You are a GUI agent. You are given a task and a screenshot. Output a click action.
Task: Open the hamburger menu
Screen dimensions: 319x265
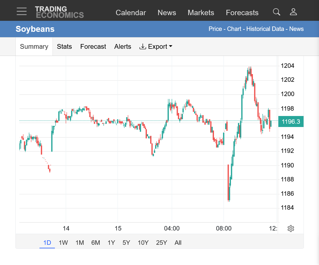coord(22,11)
